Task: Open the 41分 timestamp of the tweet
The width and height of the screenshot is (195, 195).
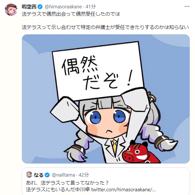Action: tap(91, 7)
